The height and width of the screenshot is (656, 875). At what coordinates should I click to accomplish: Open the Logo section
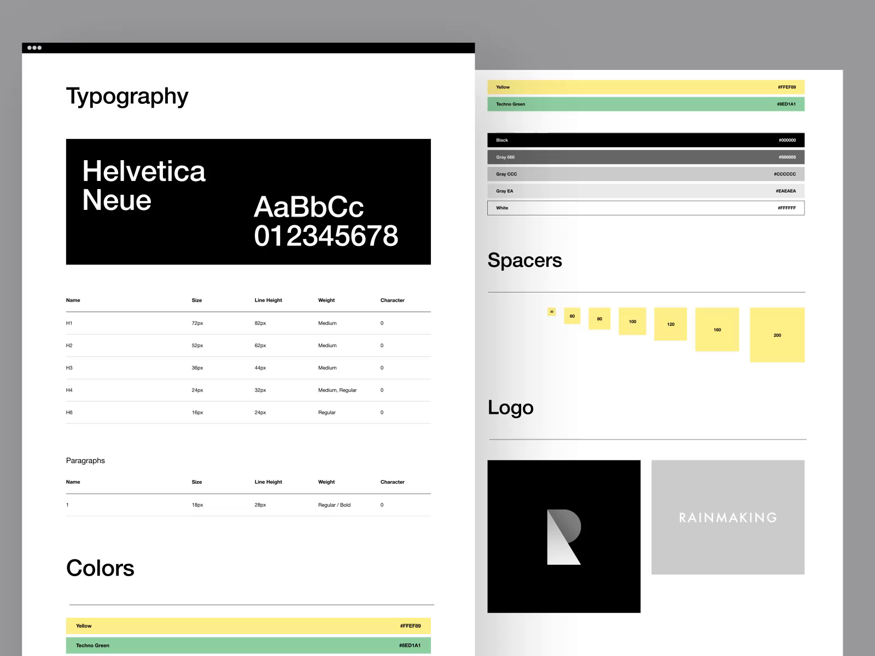click(511, 407)
